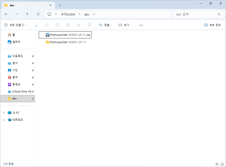Expand chevron after dev in address bar
This screenshot has width=226, height=167.
(94, 14)
